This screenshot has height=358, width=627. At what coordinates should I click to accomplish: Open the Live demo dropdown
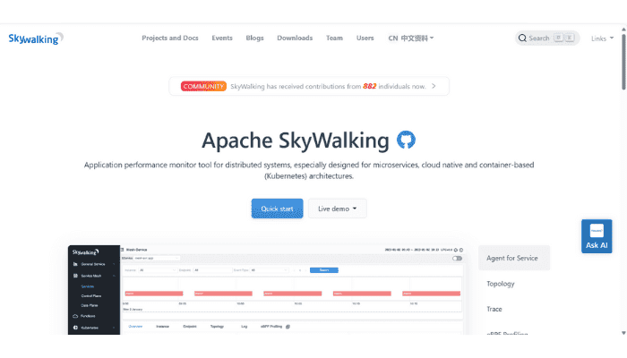[337, 209]
